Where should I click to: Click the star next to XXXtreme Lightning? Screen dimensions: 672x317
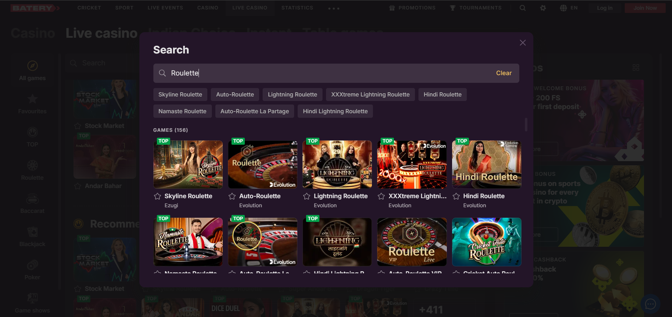pyautogui.click(x=381, y=196)
